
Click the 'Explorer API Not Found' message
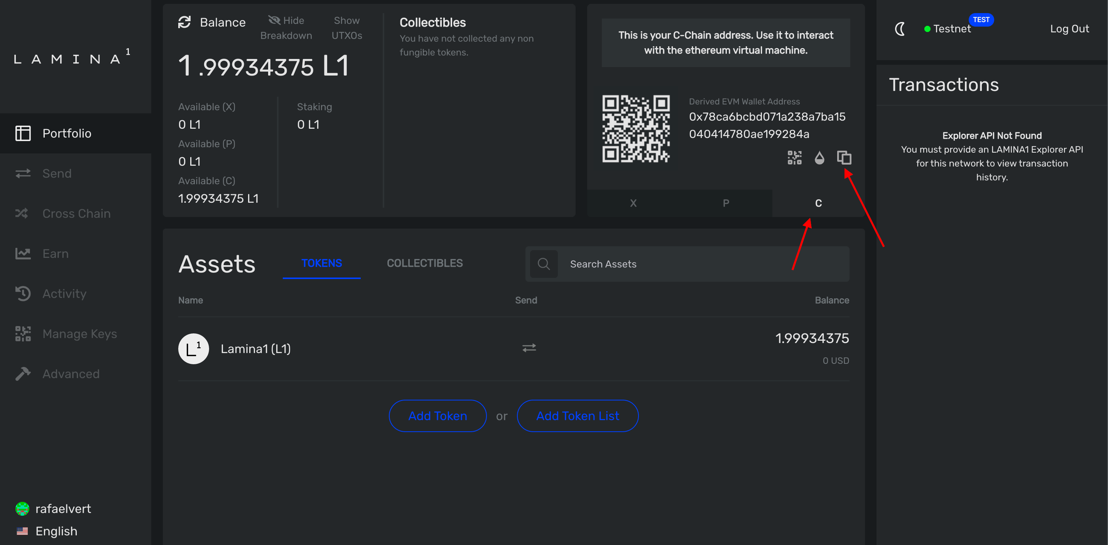tap(992, 135)
